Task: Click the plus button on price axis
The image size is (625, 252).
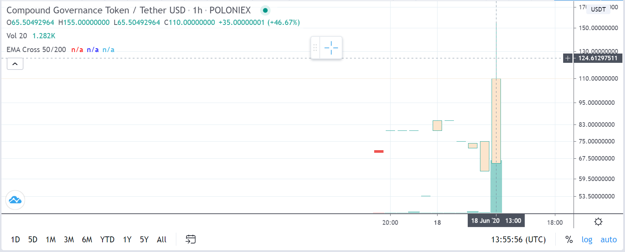Action: 568,58
